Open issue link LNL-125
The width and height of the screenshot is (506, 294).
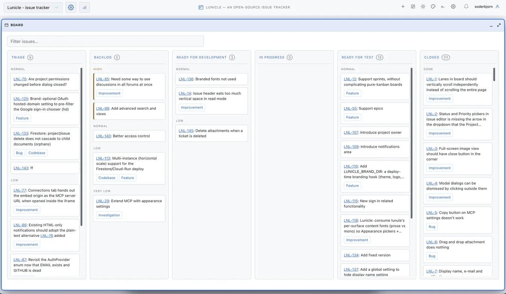point(21,99)
